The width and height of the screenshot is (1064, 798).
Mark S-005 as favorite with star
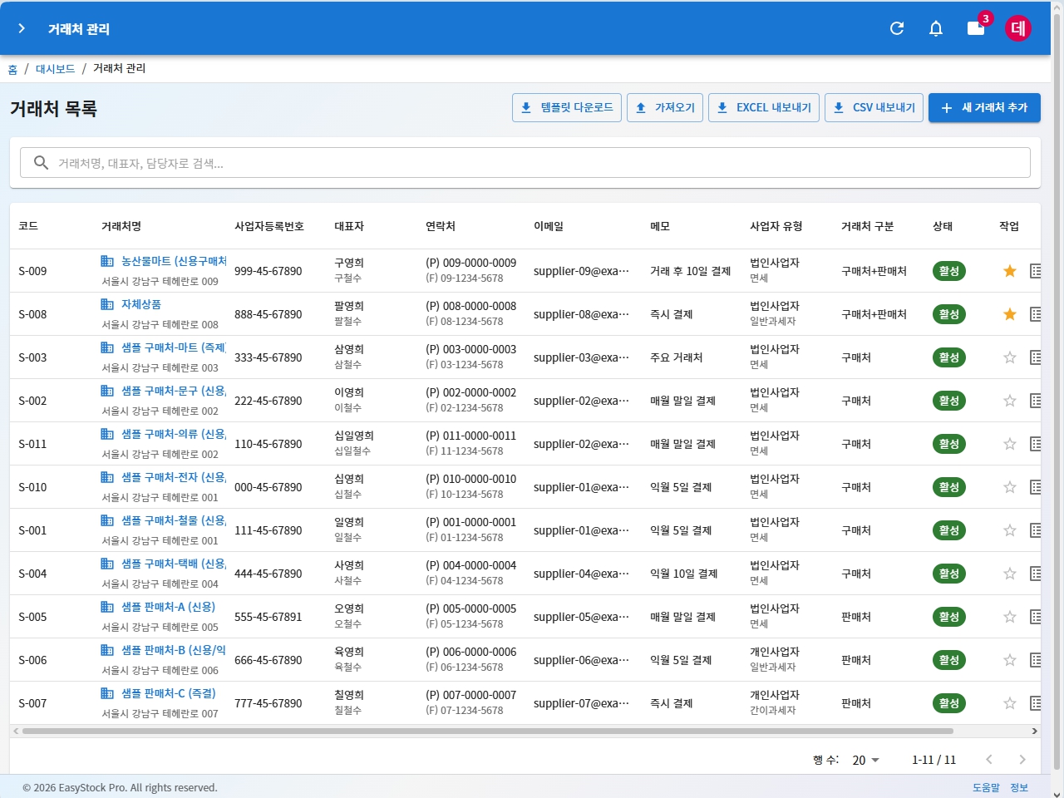(1010, 617)
